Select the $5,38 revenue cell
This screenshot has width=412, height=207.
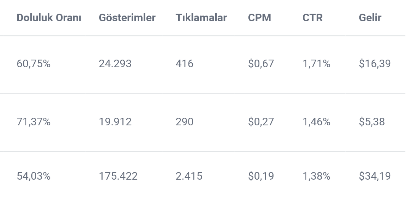click(x=372, y=122)
